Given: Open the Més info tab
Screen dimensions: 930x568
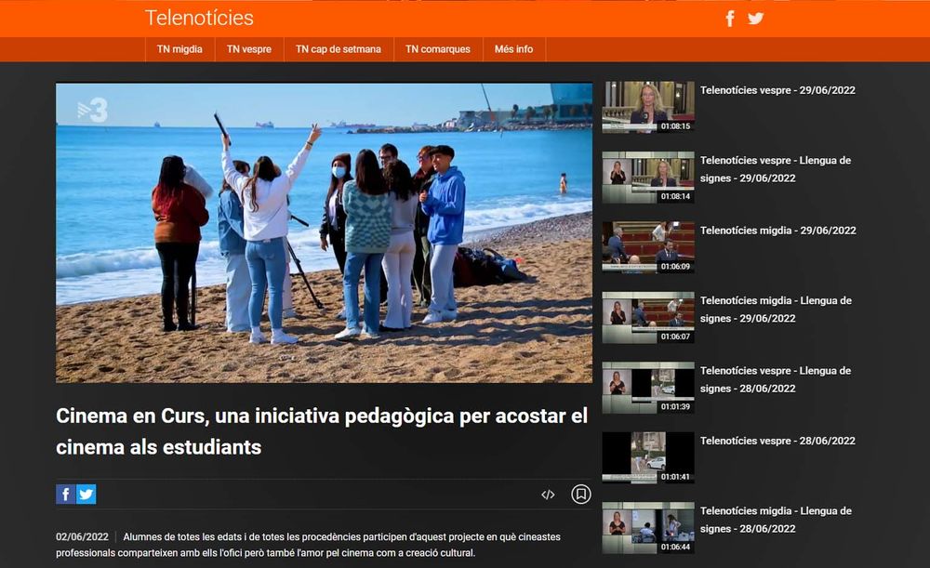Looking at the screenshot, I should click(513, 49).
